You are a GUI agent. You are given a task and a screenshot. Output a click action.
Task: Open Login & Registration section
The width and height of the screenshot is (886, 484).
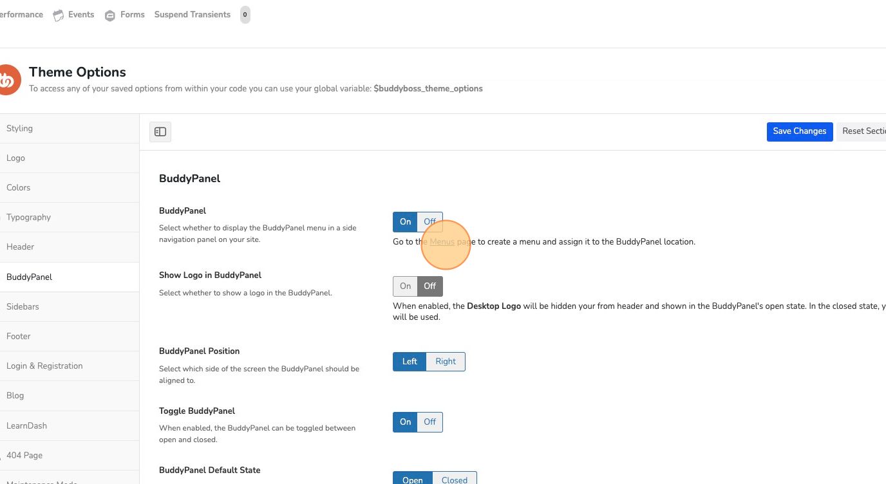click(70, 366)
